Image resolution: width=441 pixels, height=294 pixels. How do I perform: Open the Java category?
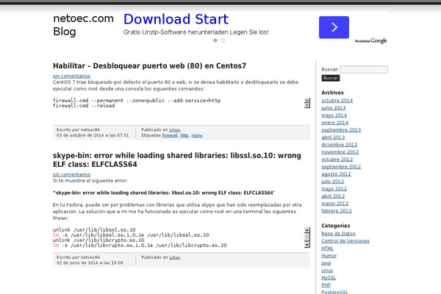pos(326,263)
